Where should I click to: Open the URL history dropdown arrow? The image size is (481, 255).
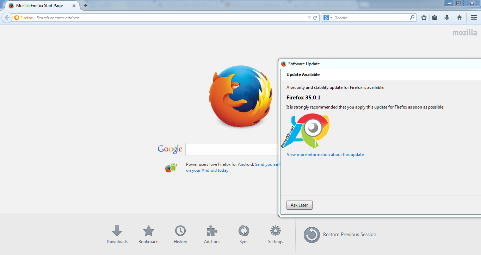[309, 18]
